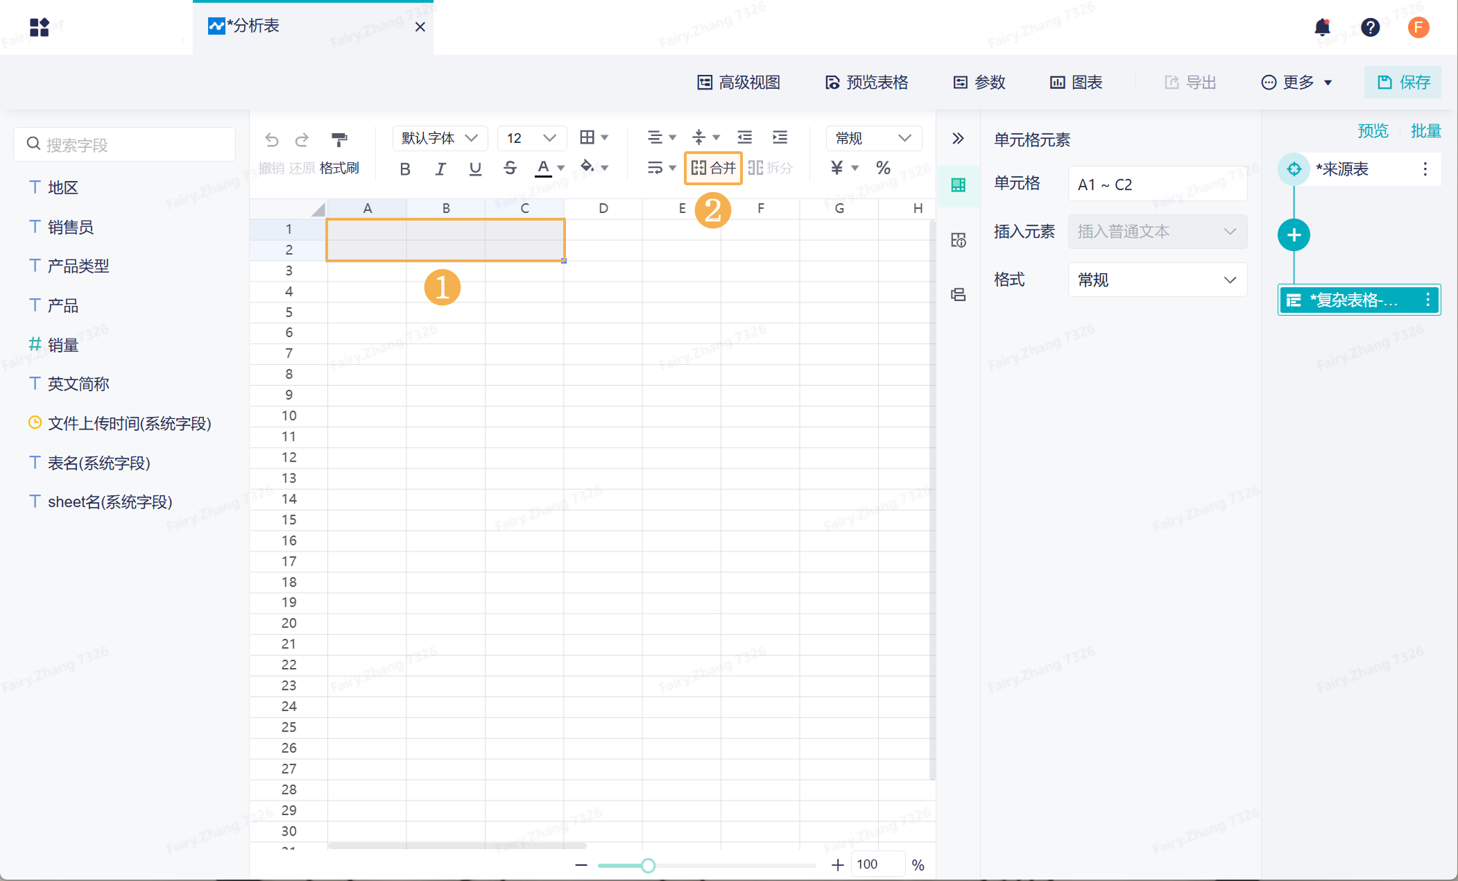Expand the 格式 常规 dropdown in cell panel

[1157, 280]
